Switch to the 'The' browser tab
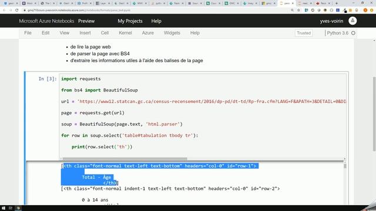The image size is (376, 211). [48, 4]
